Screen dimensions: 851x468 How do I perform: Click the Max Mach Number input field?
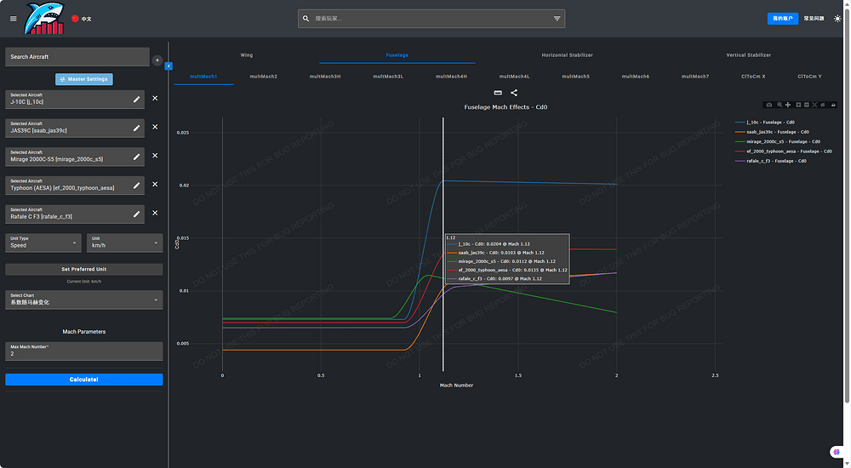[83, 351]
